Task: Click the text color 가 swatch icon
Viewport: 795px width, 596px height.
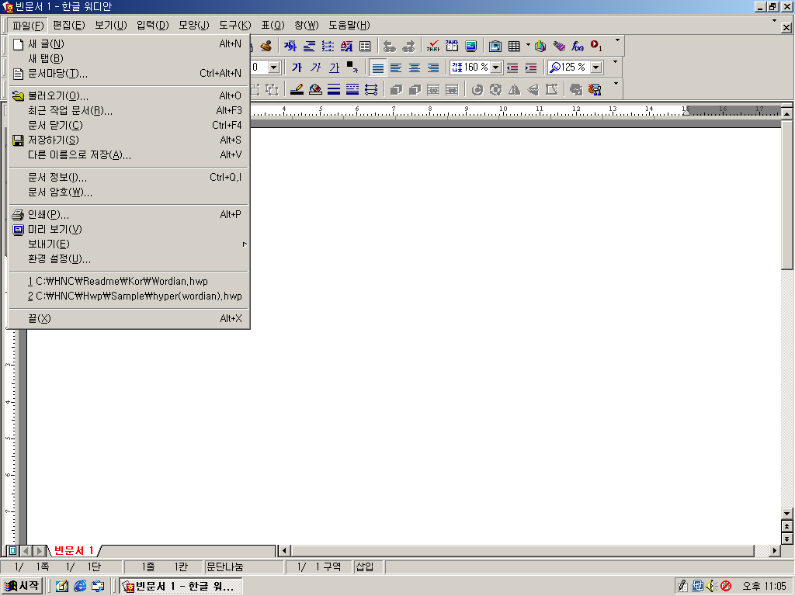Action: (352, 68)
